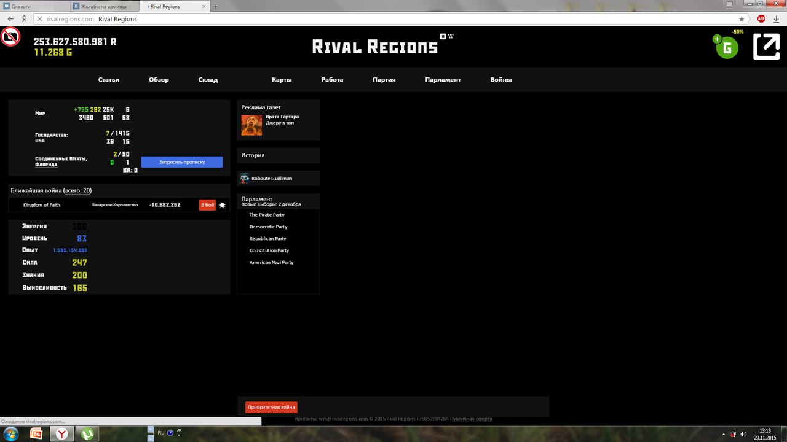Click Валарское Королевство in the war row
The width and height of the screenshot is (787, 442).
point(115,205)
